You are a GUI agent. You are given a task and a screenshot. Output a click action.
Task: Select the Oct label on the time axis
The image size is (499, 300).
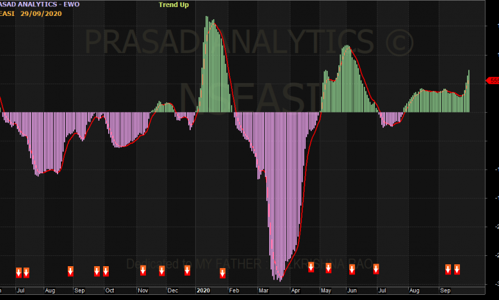pos(110,290)
